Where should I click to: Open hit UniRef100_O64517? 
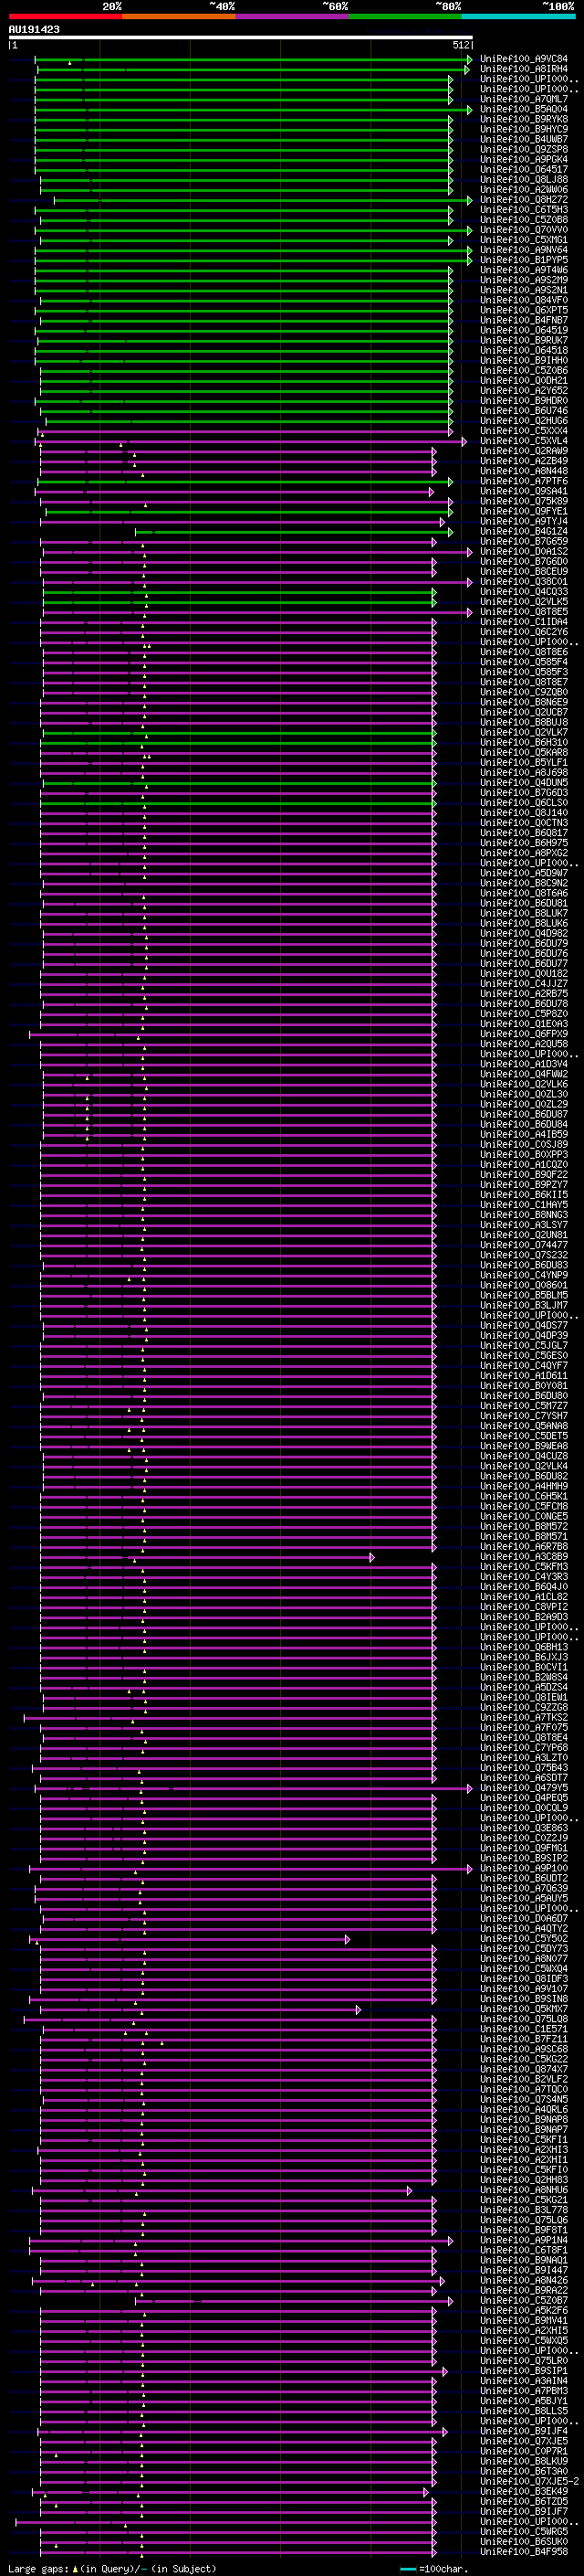[x=524, y=169]
